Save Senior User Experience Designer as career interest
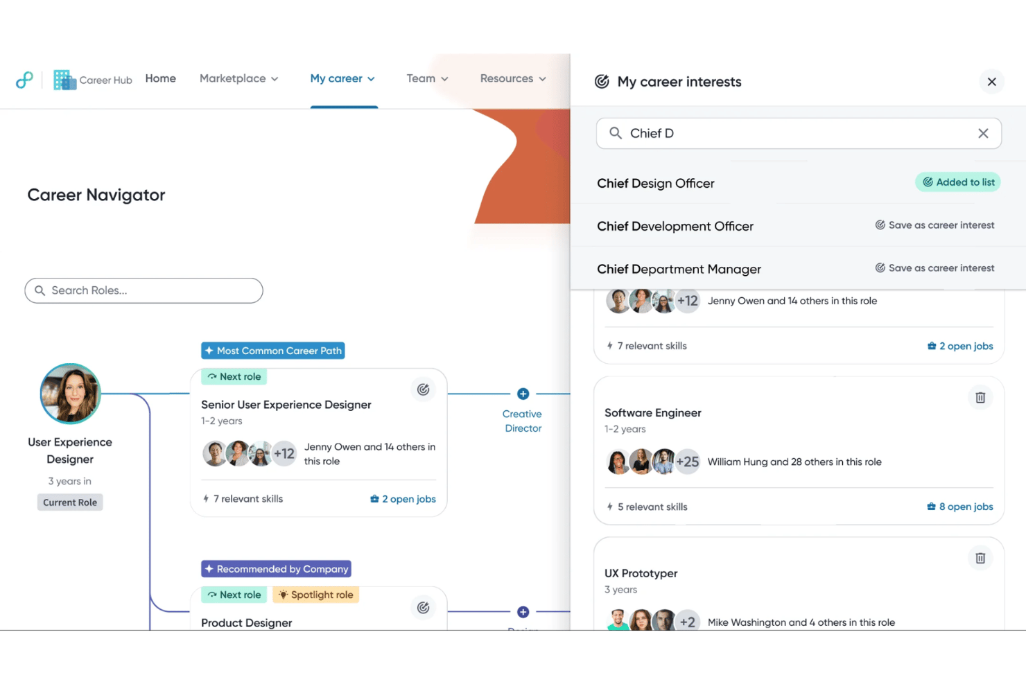The height and width of the screenshot is (684, 1026). 423,389
